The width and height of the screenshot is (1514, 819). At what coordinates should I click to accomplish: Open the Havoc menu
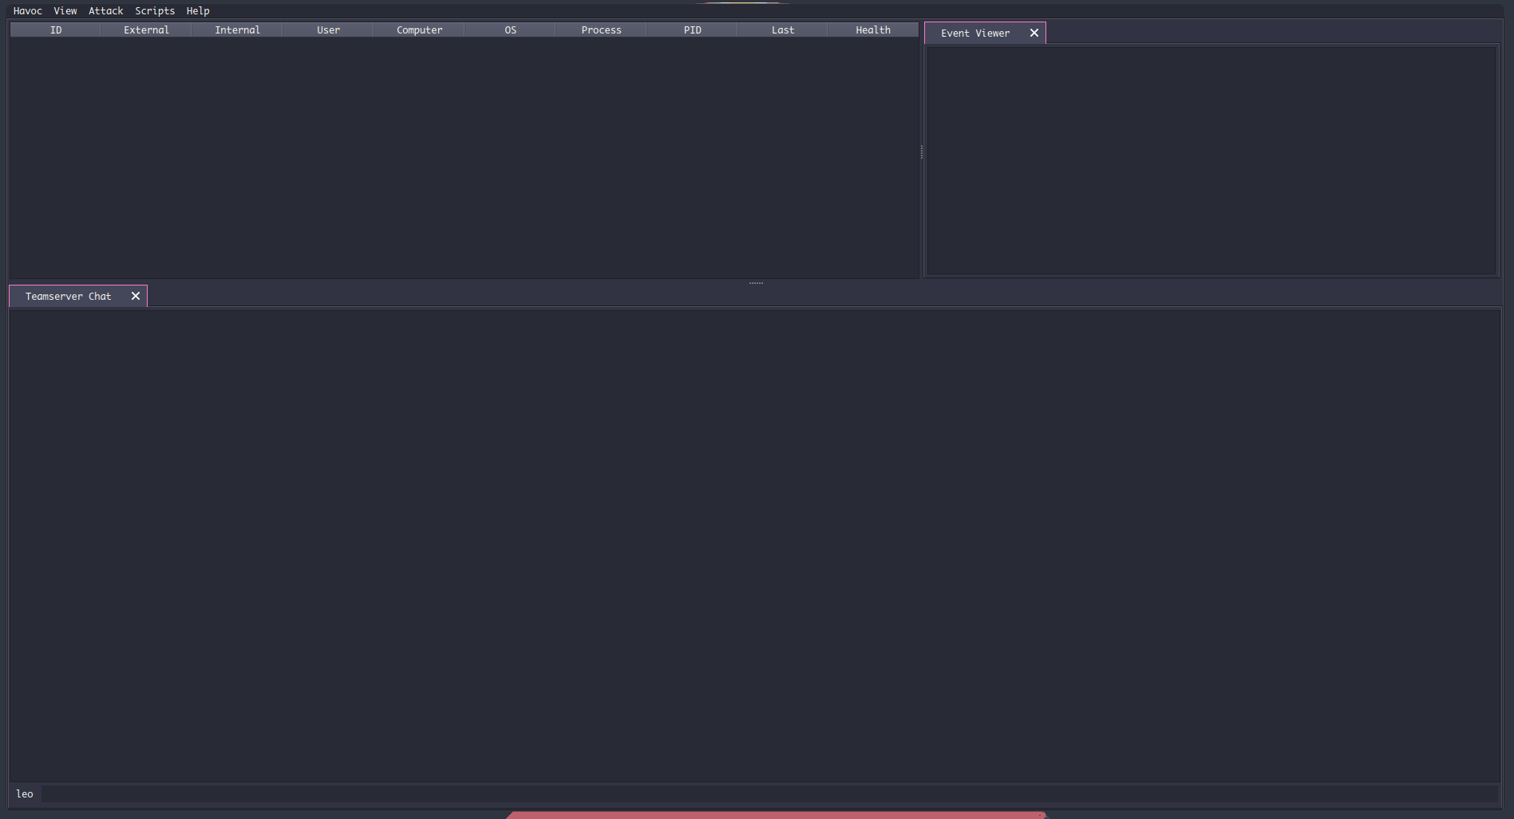tap(27, 11)
